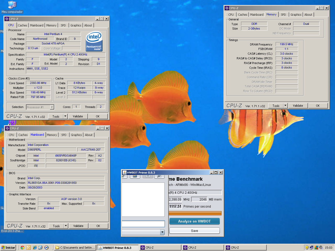Viewport: 335px width, 251px height.
Task: Click Validate in CPU window
Action: tap(78, 116)
